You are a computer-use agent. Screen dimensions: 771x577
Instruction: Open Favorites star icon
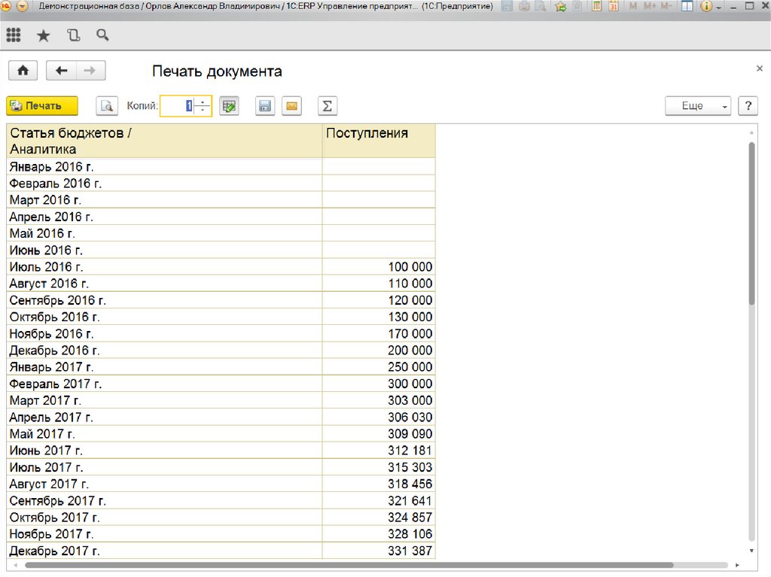(x=43, y=35)
